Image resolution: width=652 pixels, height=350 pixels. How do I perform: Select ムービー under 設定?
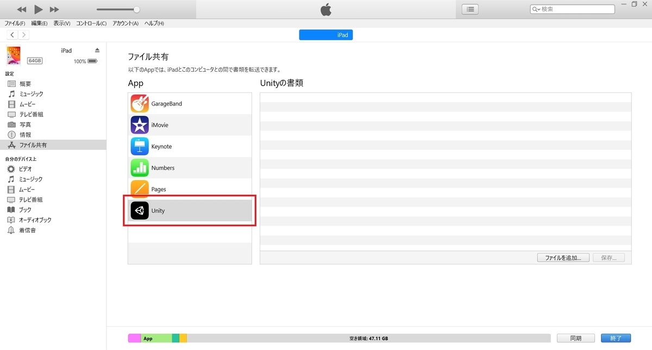pos(28,104)
